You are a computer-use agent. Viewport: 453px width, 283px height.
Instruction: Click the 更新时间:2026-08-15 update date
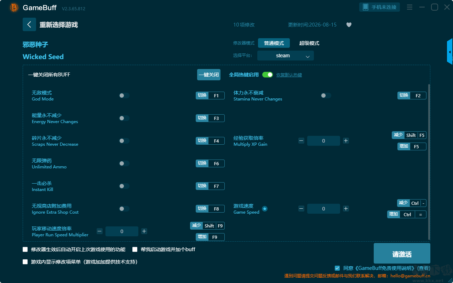312,25
